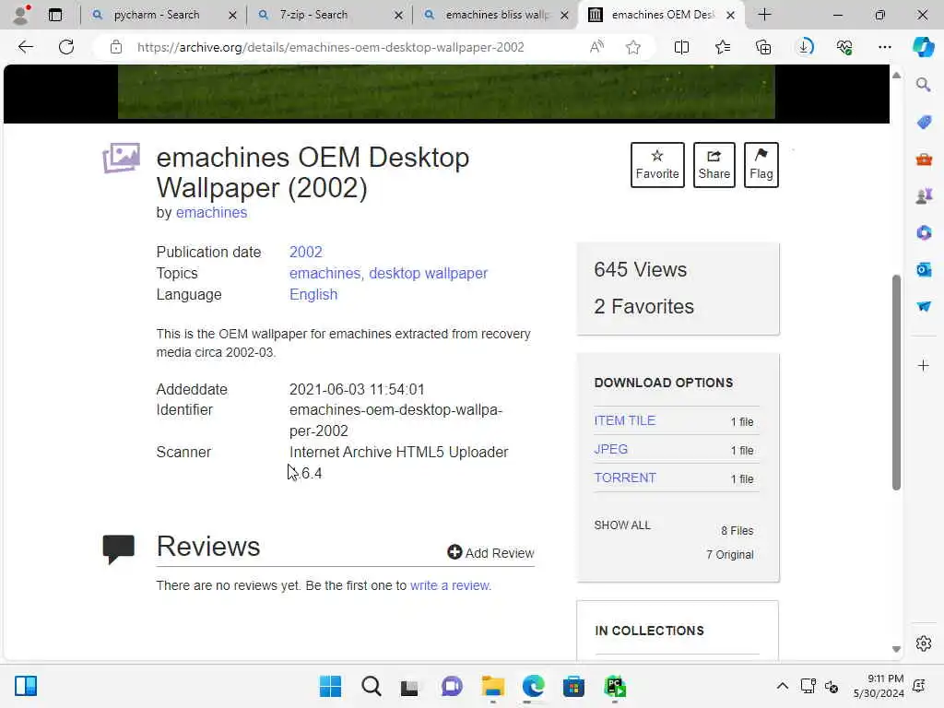The width and height of the screenshot is (944, 708).
Task: Open the 2002 publication date link
Action: (306, 252)
